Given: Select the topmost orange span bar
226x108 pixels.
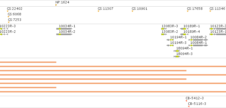Looking at the screenshot, I should click(x=28, y=62).
